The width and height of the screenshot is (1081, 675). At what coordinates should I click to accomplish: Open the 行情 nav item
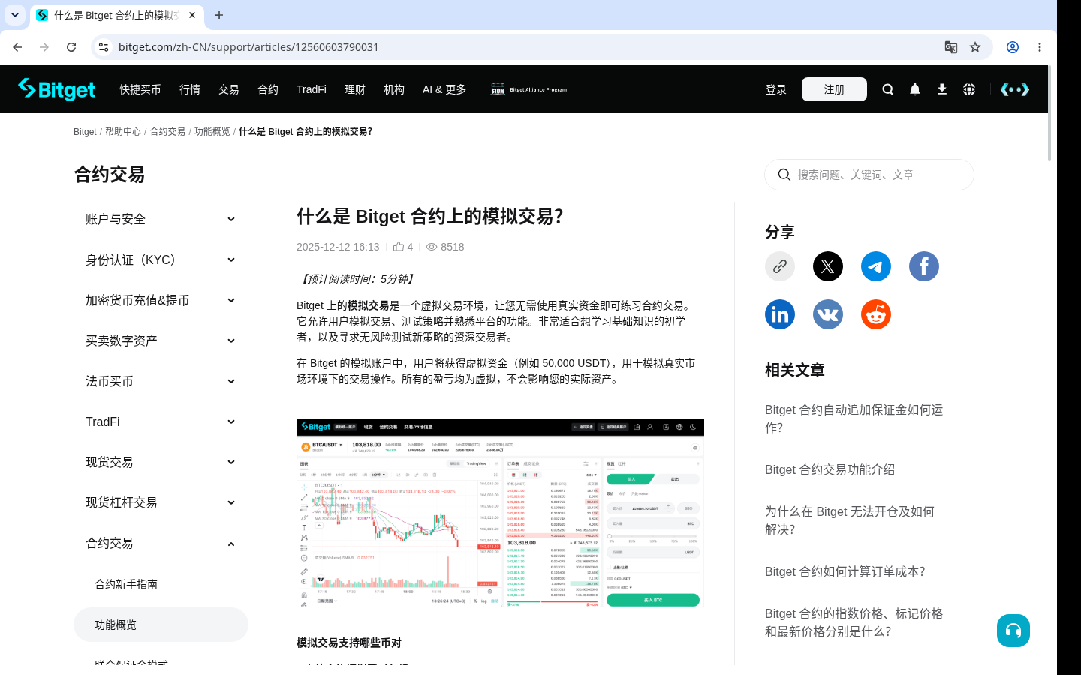pos(190,89)
